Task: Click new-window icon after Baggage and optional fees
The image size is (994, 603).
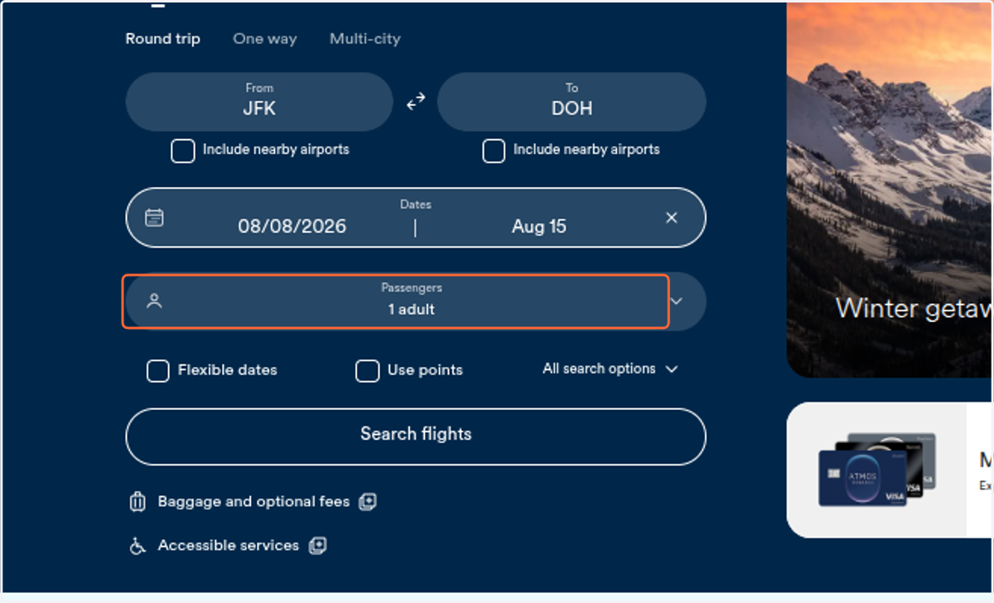Action: click(x=368, y=502)
